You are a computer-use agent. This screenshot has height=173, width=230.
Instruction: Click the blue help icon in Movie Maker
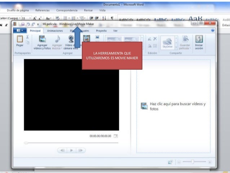[213, 30]
